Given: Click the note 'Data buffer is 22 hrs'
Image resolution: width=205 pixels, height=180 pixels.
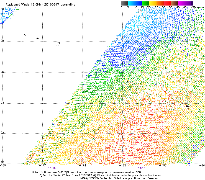Looking at the screenshot, I should [56, 175].
